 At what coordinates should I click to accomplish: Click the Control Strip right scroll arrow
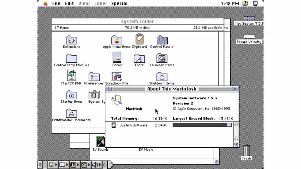click(105, 165)
